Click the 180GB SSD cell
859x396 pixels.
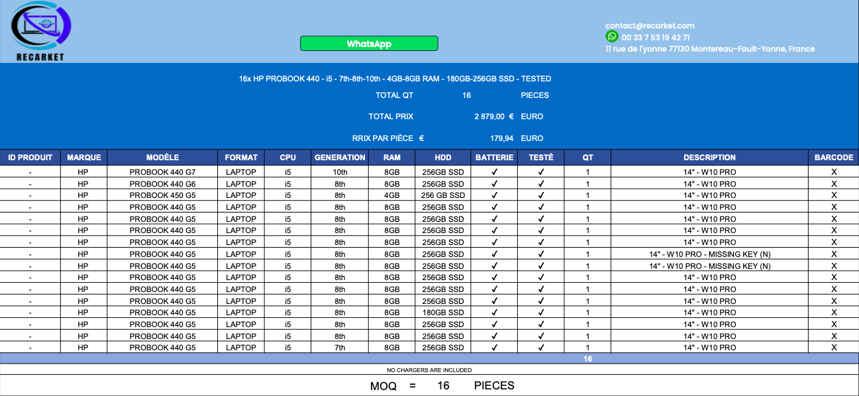coord(443,313)
